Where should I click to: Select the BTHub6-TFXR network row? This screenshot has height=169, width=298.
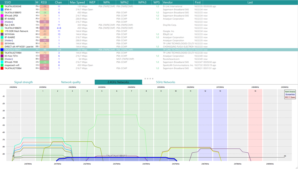pos(149,62)
